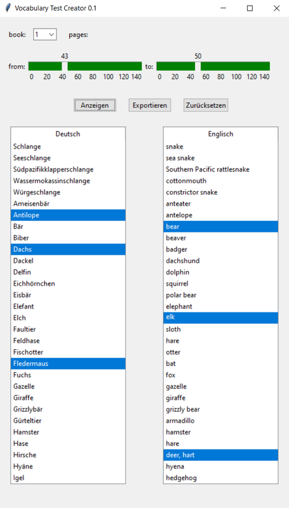This screenshot has width=289, height=508.
Task: Select 'antelope' in the Englisch list
Action: pyautogui.click(x=220, y=215)
